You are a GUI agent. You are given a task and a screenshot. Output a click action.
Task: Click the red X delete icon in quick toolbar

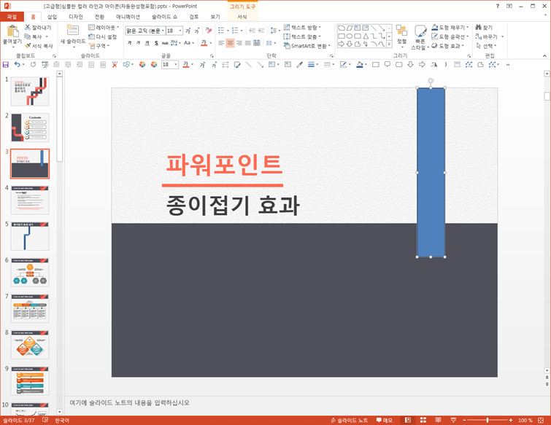(x=115, y=65)
